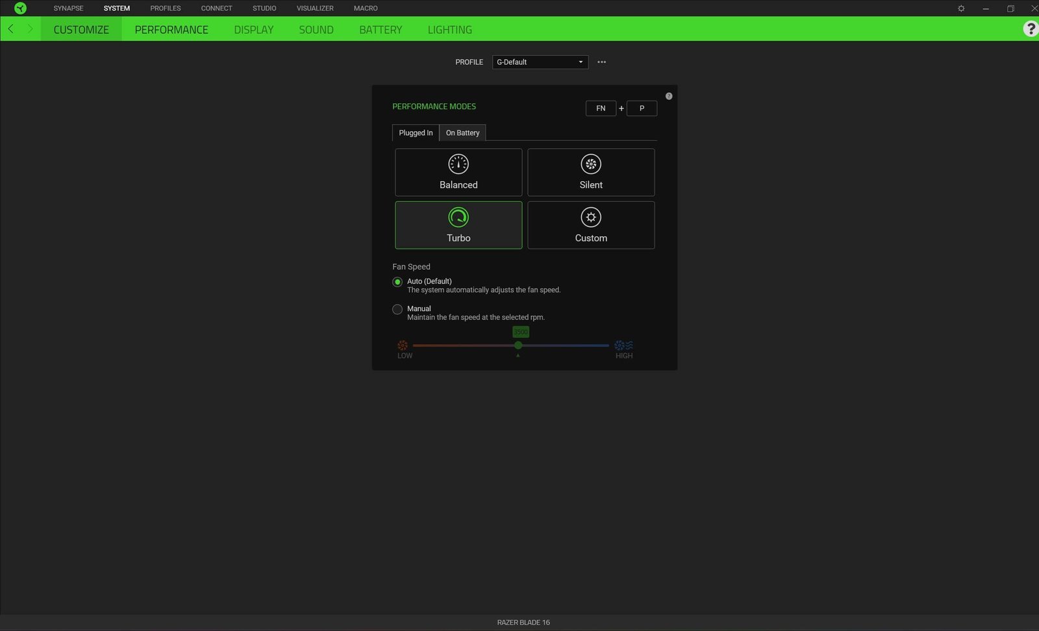Open the Performance tab
This screenshot has width=1039, height=631.
[171, 30]
